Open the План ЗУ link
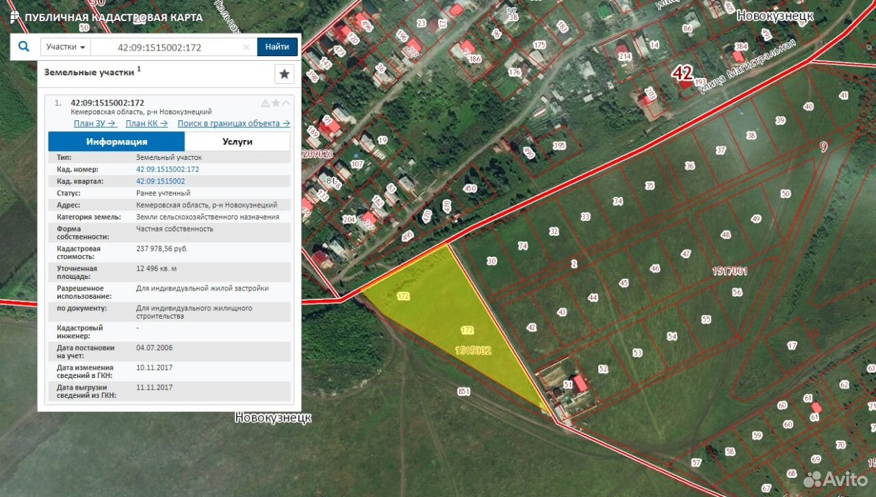876x497 pixels. [x=95, y=124]
